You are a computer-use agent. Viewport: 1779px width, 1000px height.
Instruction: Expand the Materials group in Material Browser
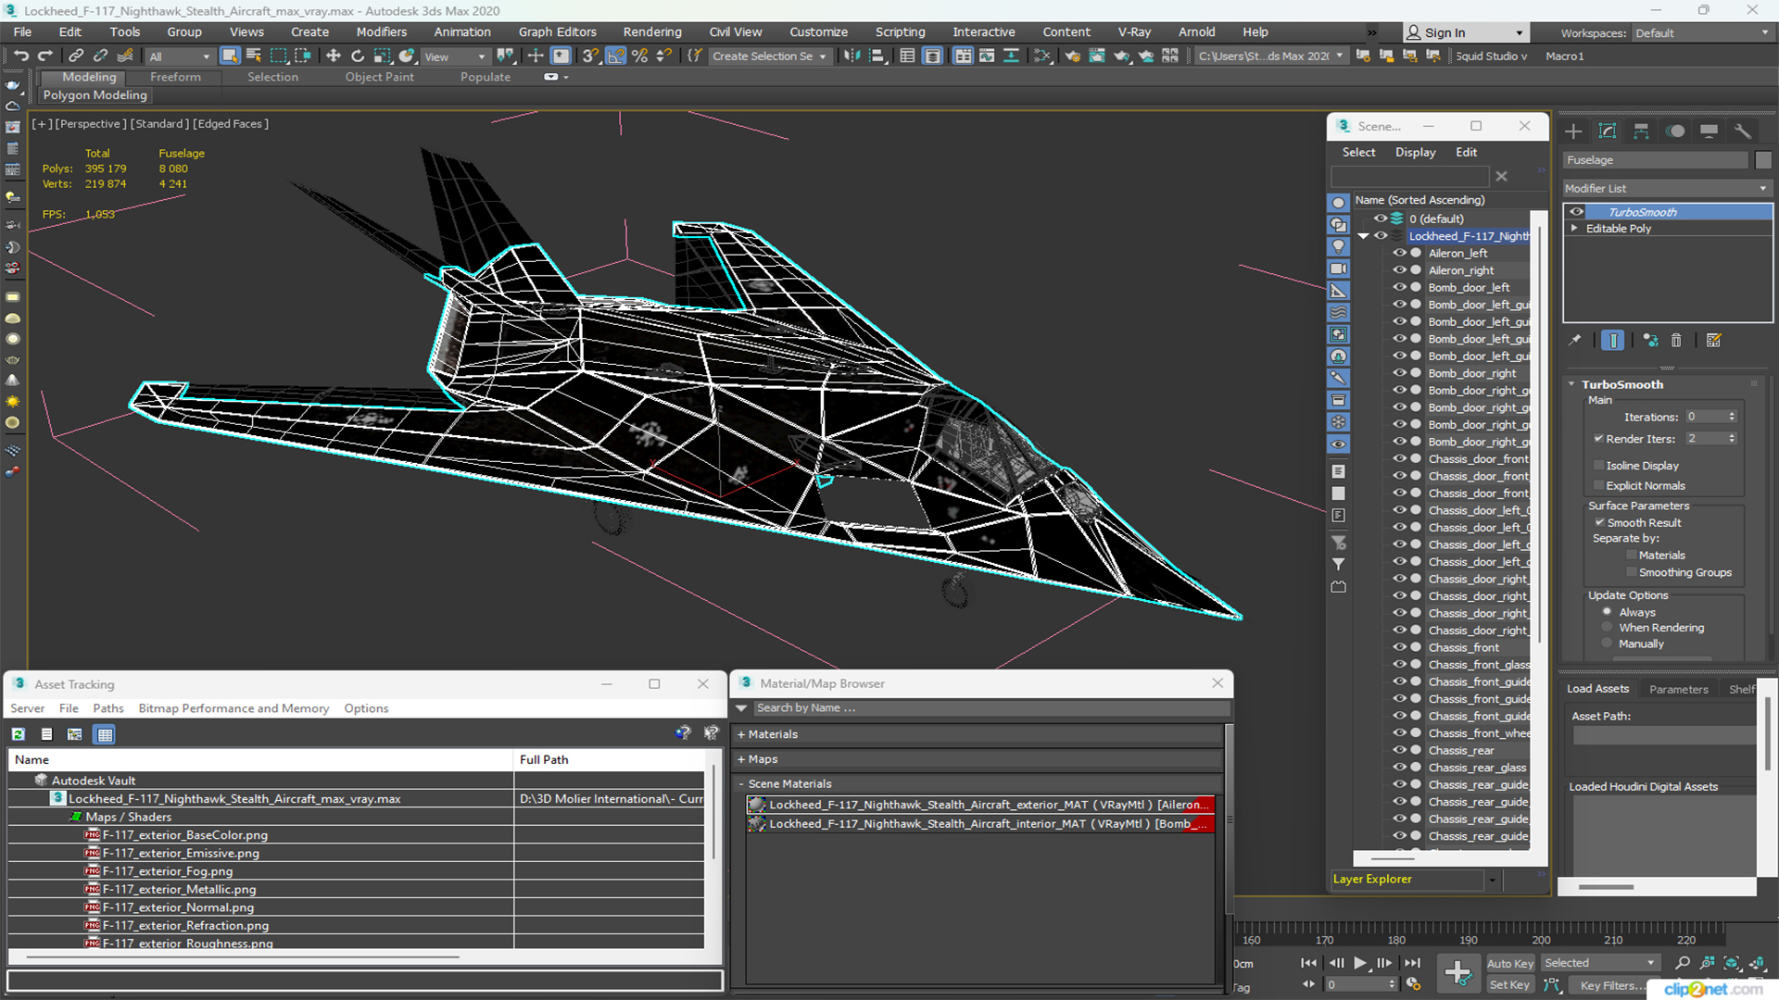coord(742,734)
